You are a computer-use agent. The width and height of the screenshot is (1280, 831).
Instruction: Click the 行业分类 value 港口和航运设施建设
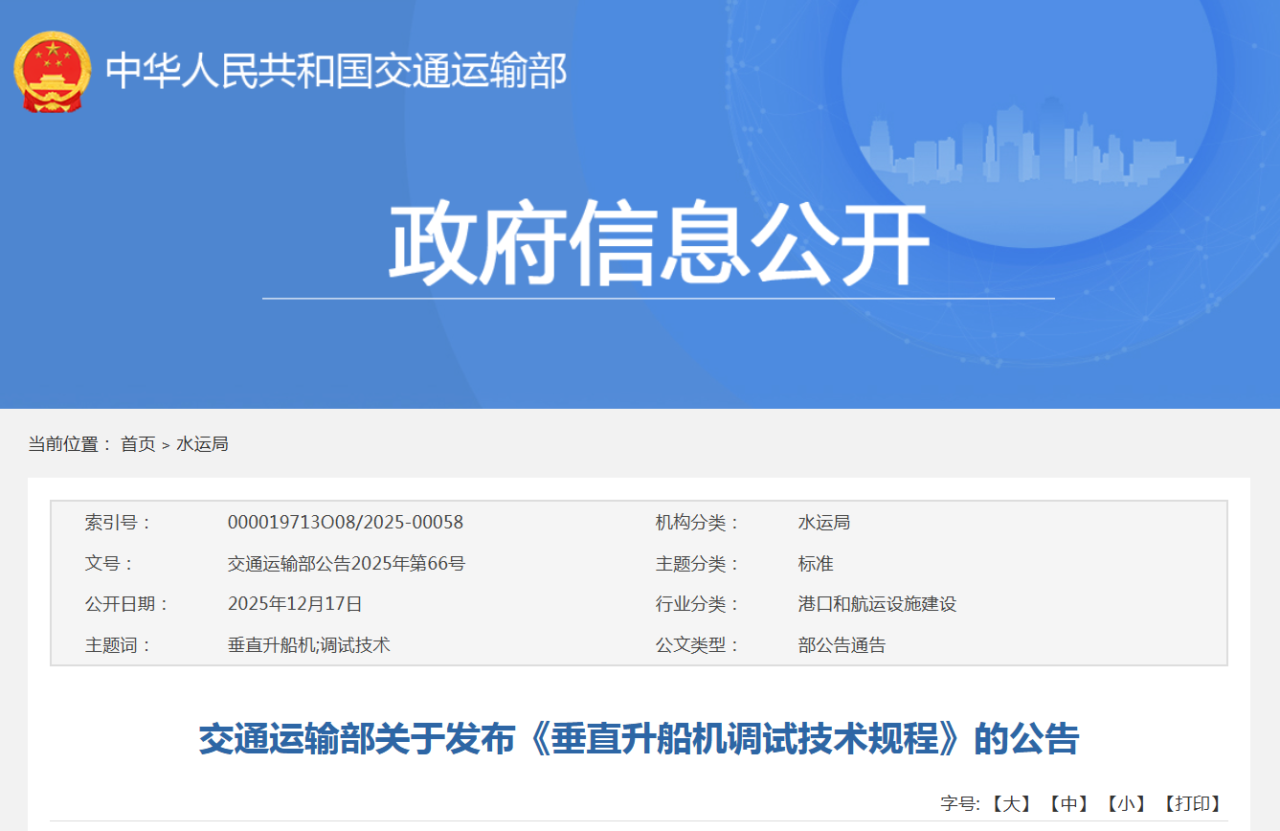[877, 604]
